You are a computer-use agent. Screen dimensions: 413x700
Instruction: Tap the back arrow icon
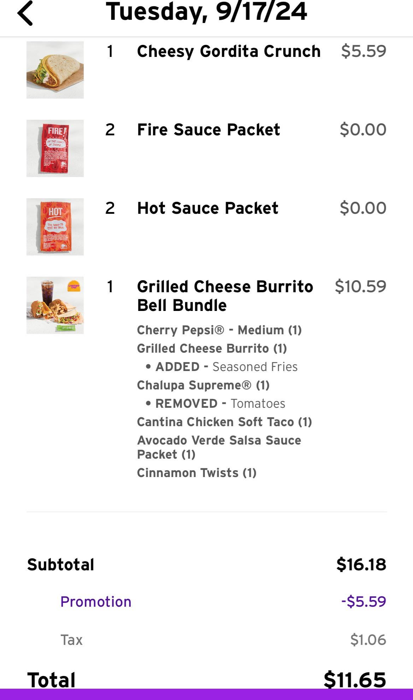(x=25, y=13)
